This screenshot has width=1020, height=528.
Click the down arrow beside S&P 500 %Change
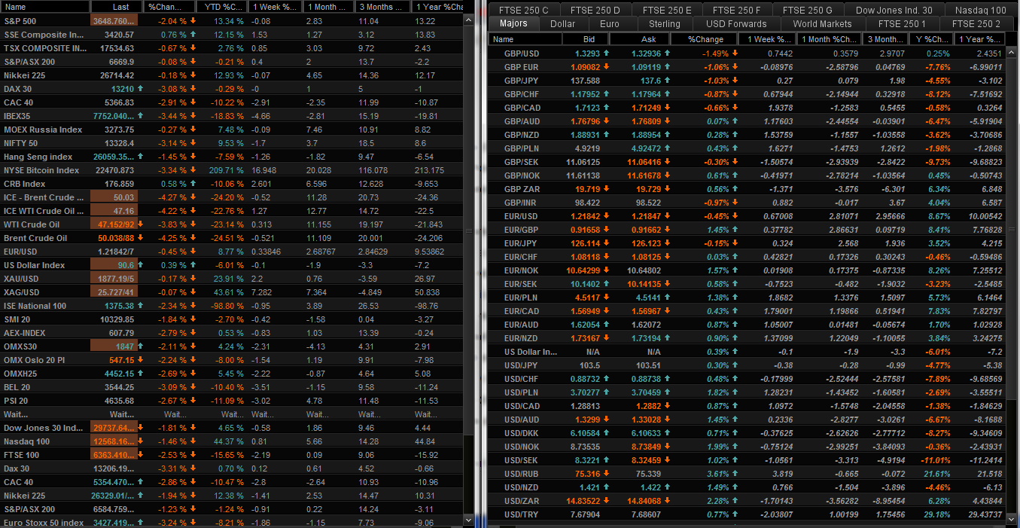193,21
